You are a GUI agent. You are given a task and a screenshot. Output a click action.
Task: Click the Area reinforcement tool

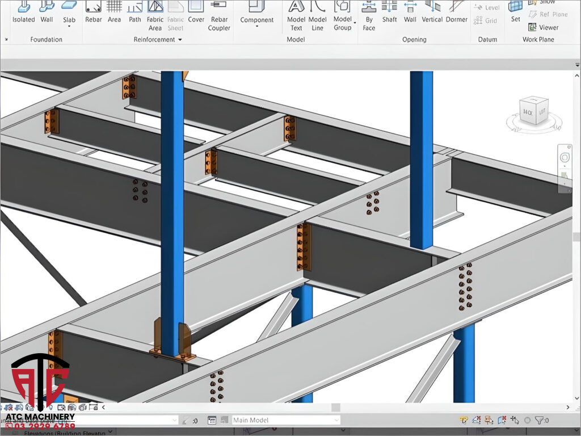click(x=114, y=12)
